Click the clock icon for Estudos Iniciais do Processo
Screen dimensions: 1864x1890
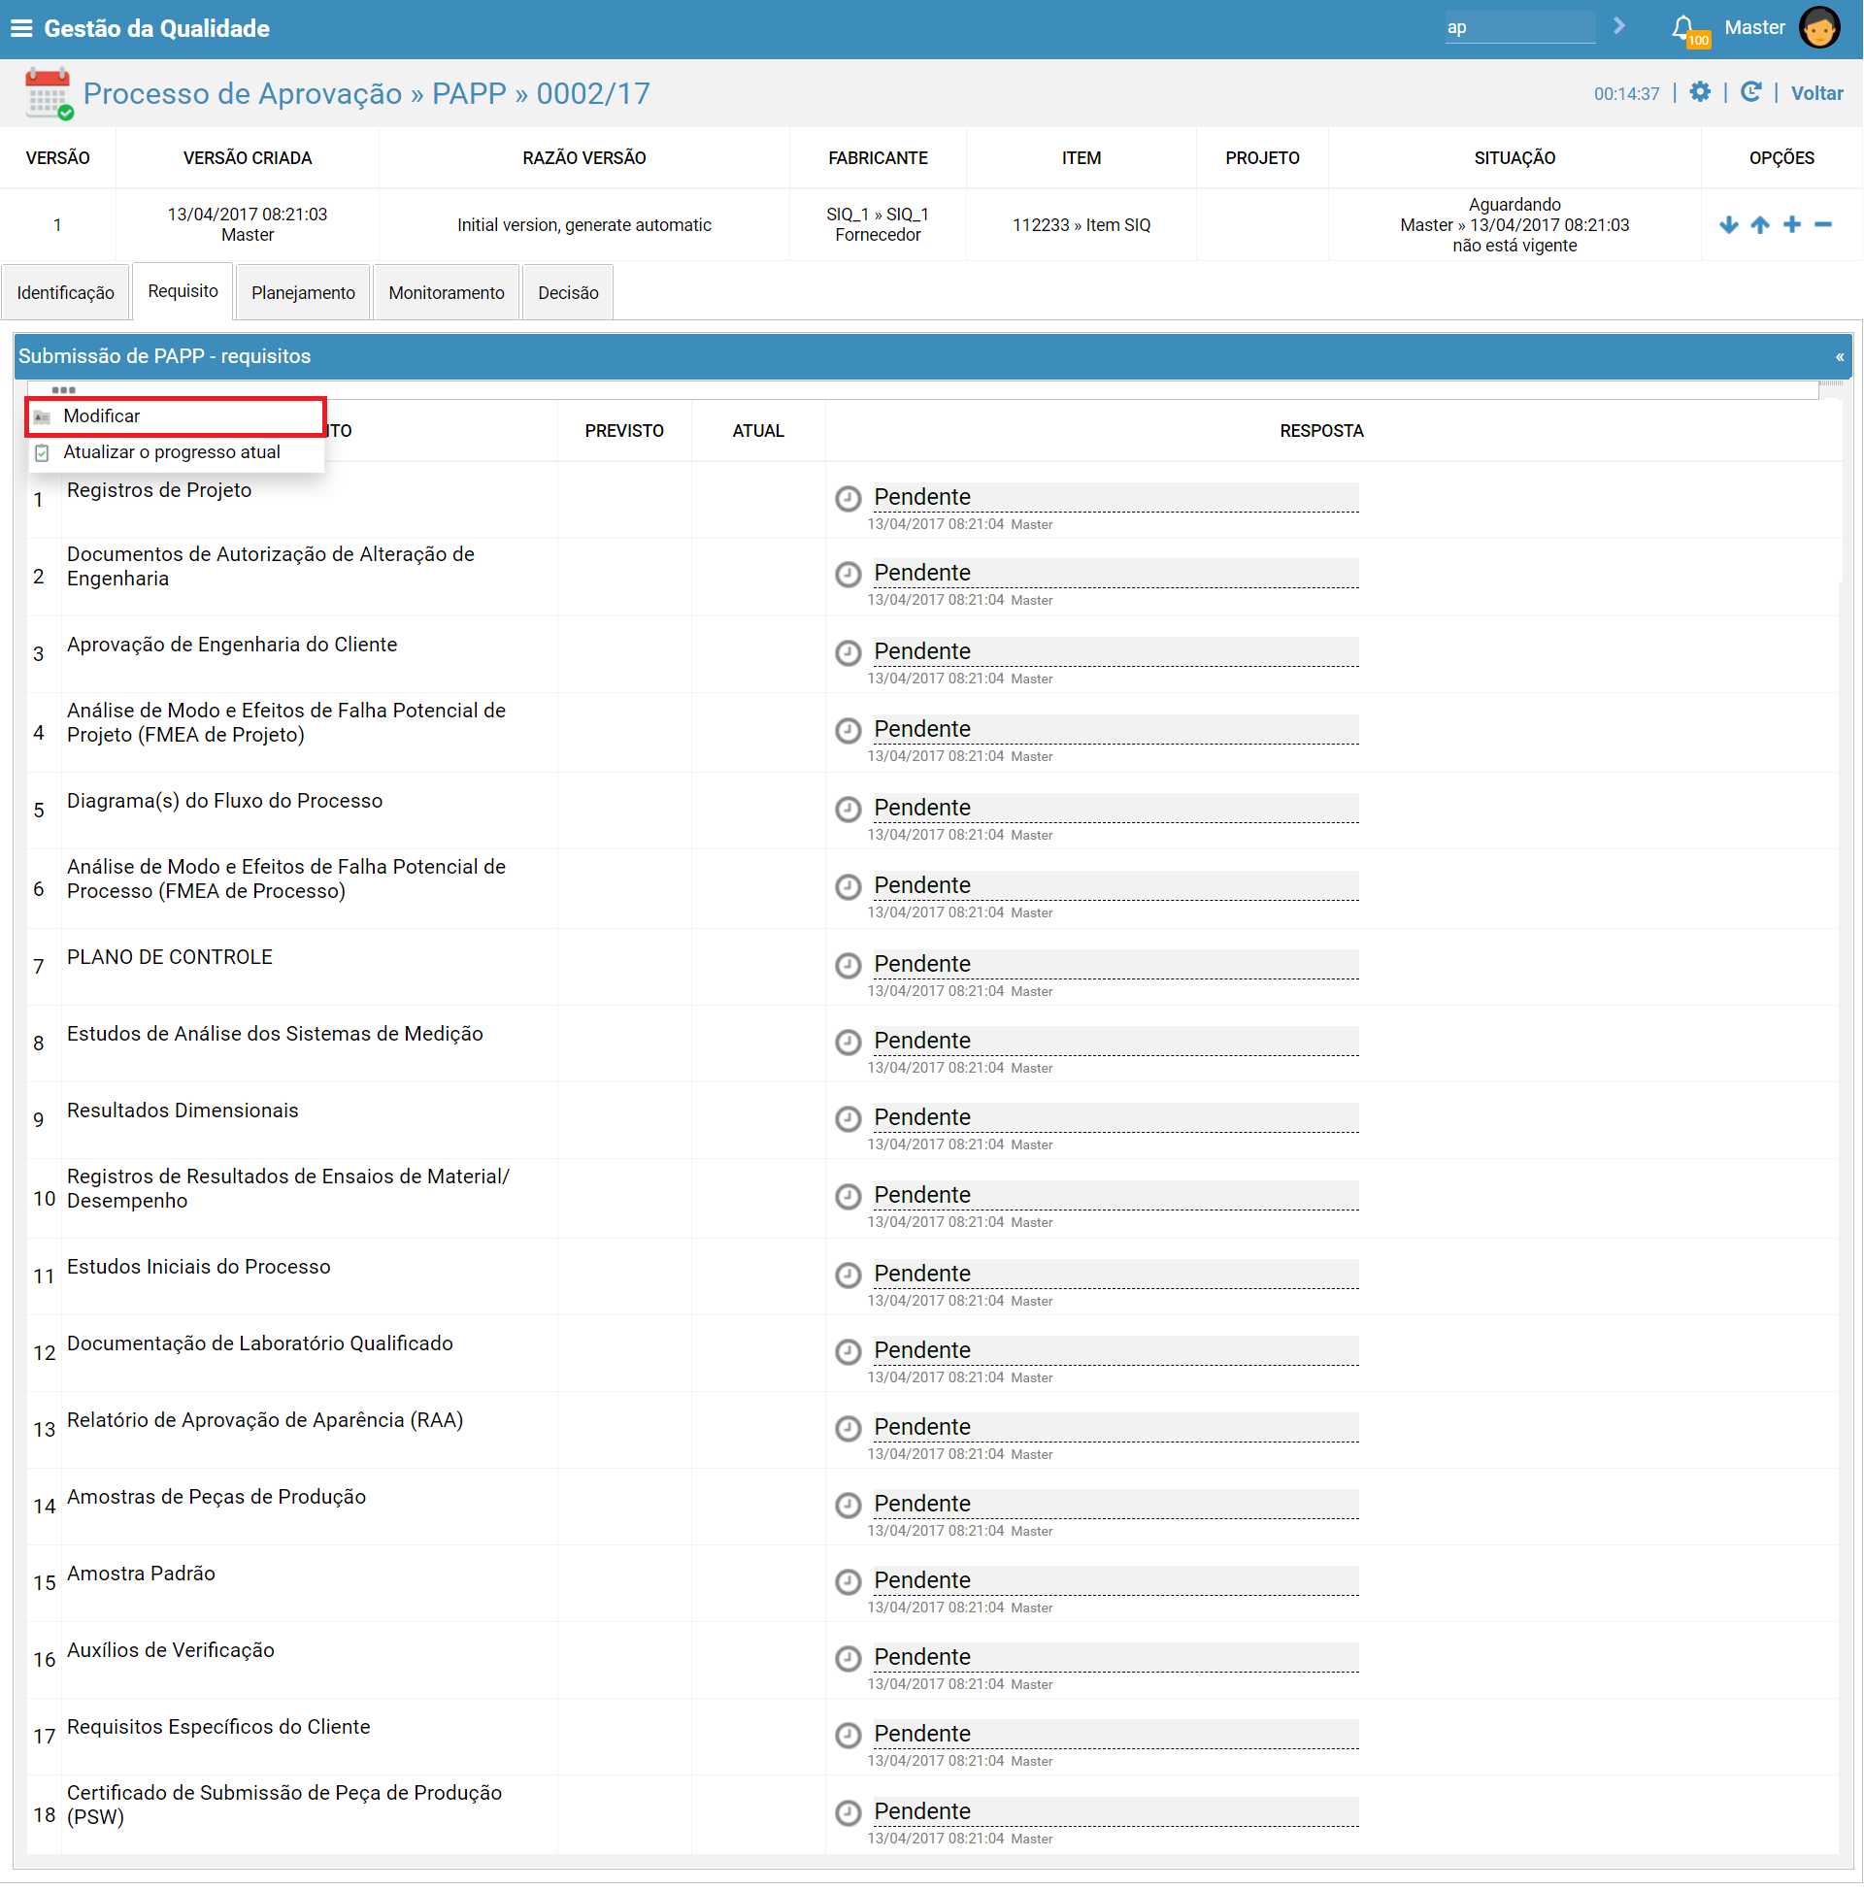tap(849, 1276)
